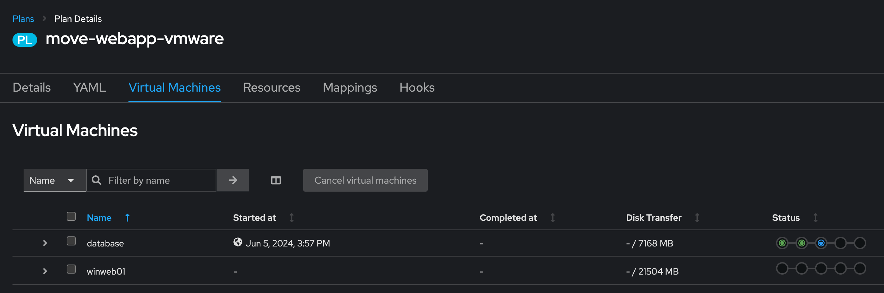
Task: Click the Jun 5, 2024, 3:57 PM timestamp
Action: pos(288,243)
